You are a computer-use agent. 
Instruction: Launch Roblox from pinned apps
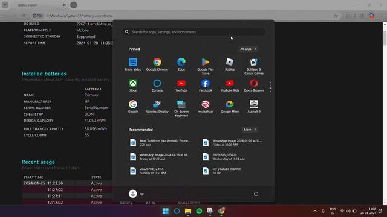(230, 64)
